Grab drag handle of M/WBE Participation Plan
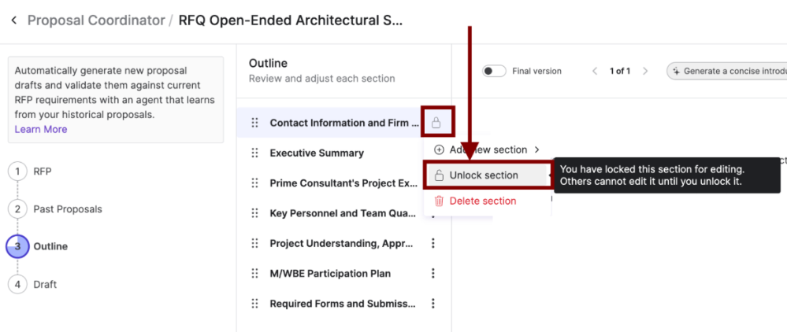787x332 pixels. click(x=255, y=273)
